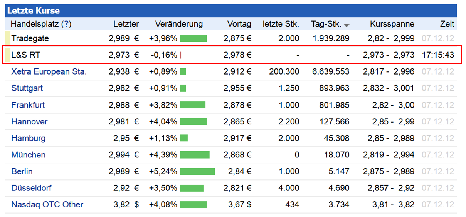Click the help question mark beside Handelsplatz

[67, 24]
